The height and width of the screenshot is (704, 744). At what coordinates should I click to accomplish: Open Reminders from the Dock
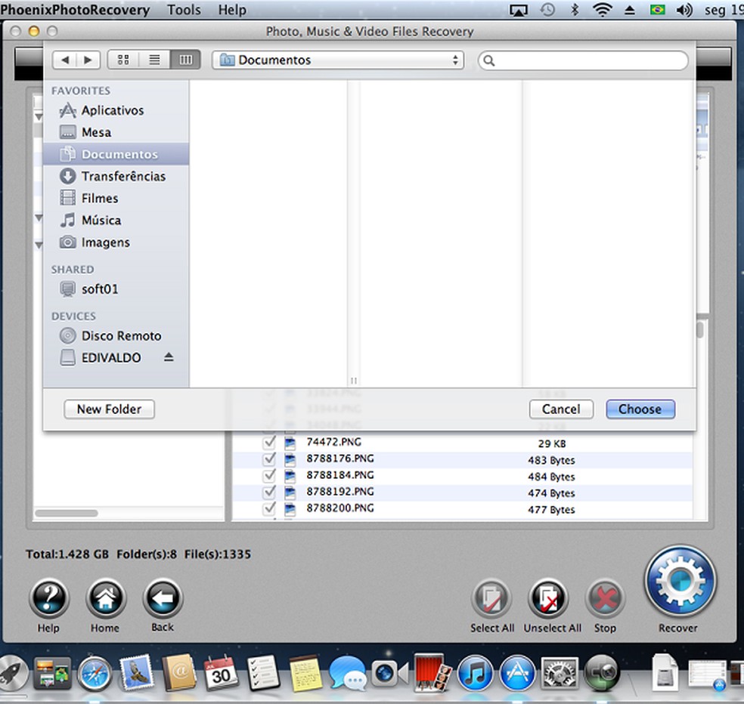coord(263,673)
